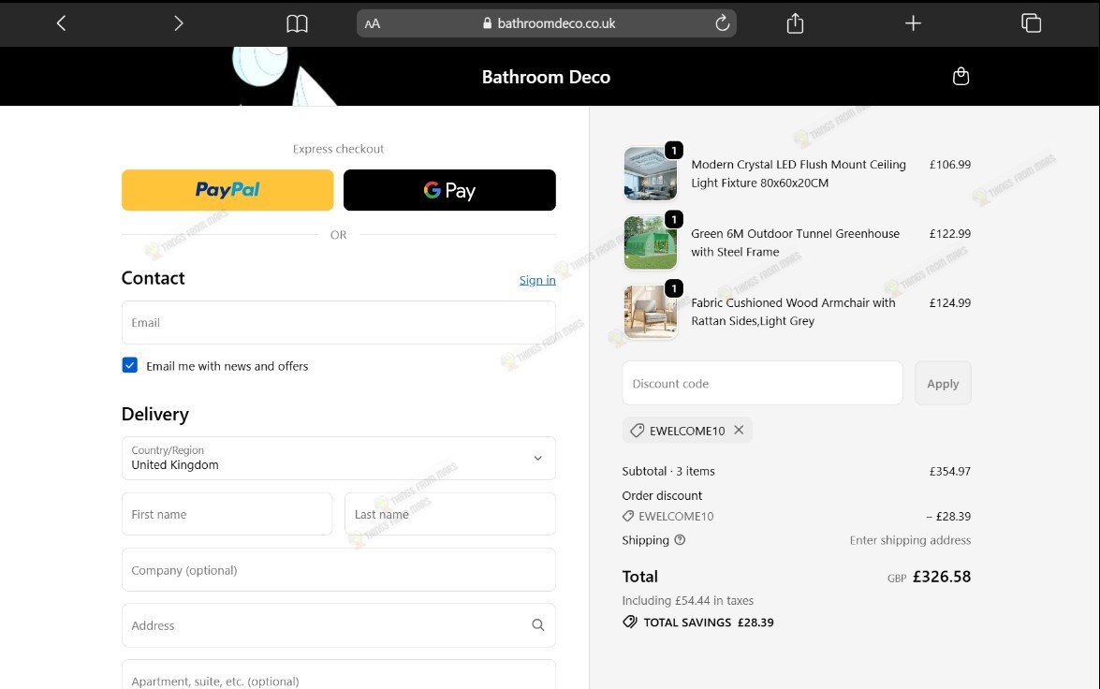This screenshot has height=689, width=1100.
Task: Open the bookmarks book icon
Action: pyautogui.click(x=297, y=23)
